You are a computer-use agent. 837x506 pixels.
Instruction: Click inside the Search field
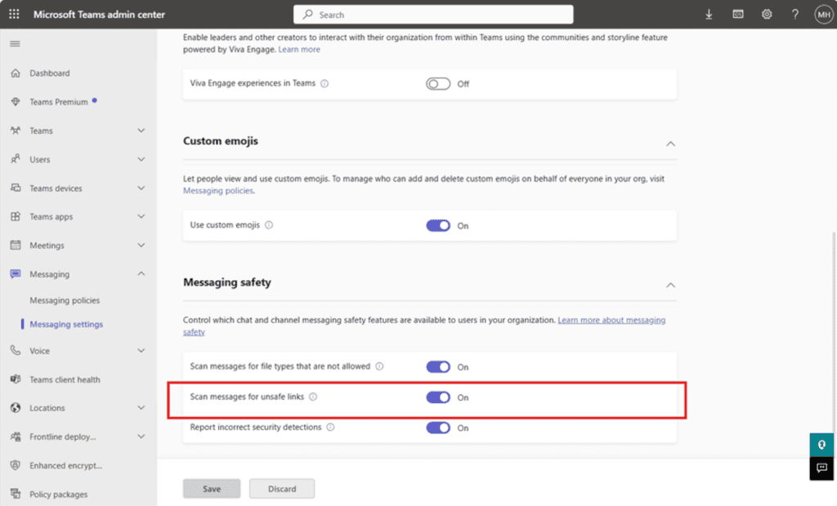click(x=433, y=14)
